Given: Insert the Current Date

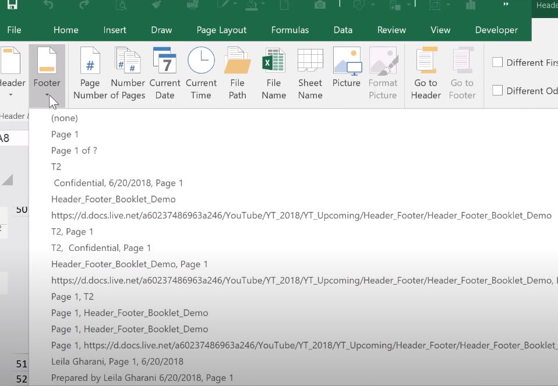Looking at the screenshot, I should click(x=164, y=73).
